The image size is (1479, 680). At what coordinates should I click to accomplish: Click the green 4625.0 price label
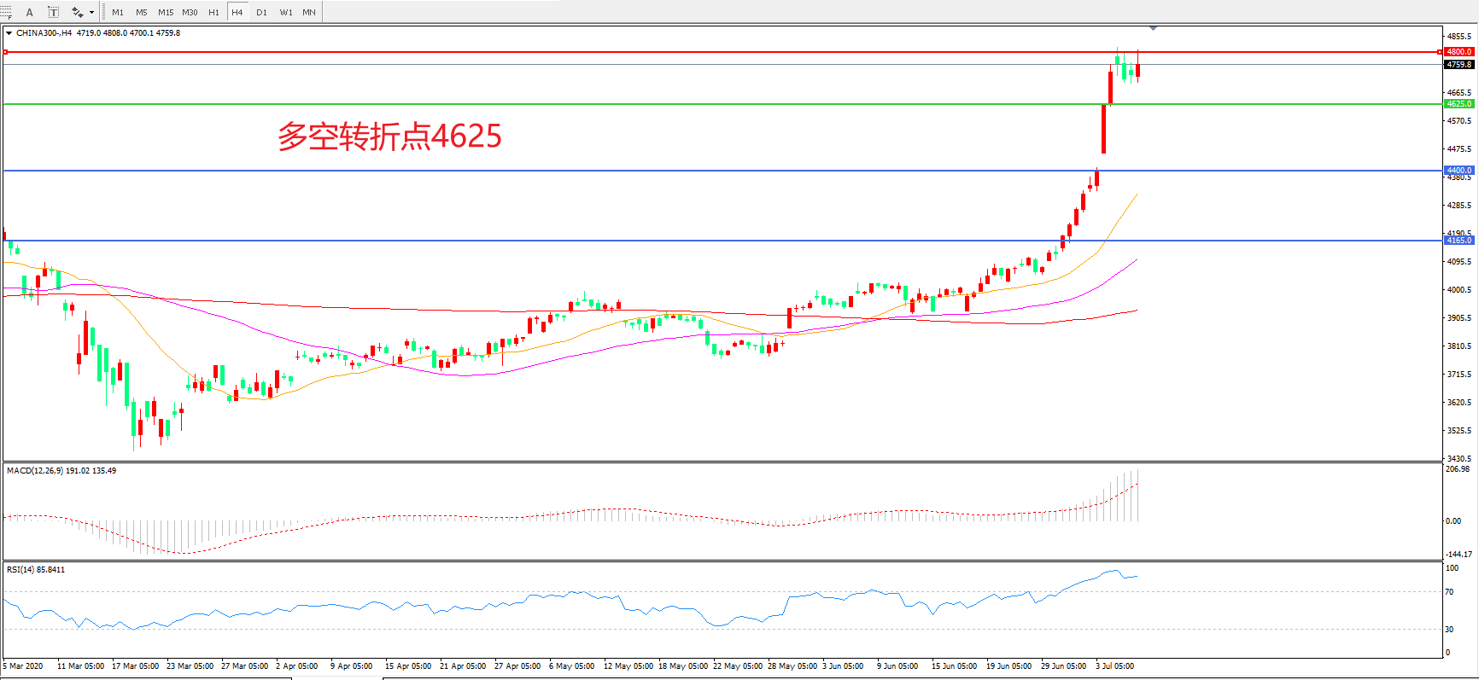(1459, 104)
